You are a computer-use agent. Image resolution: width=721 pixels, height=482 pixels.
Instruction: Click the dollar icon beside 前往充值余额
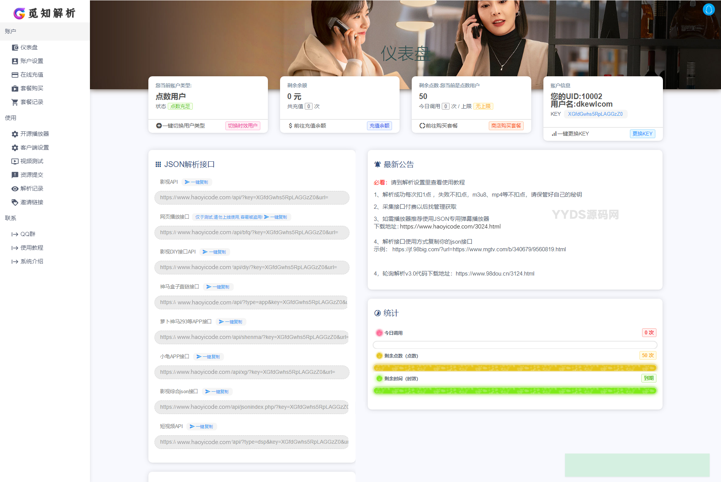coord(290,126)
